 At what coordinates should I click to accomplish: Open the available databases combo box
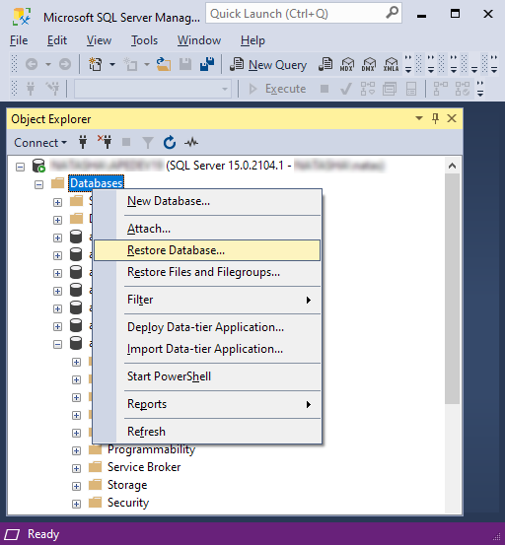click(x=152, y=89)
